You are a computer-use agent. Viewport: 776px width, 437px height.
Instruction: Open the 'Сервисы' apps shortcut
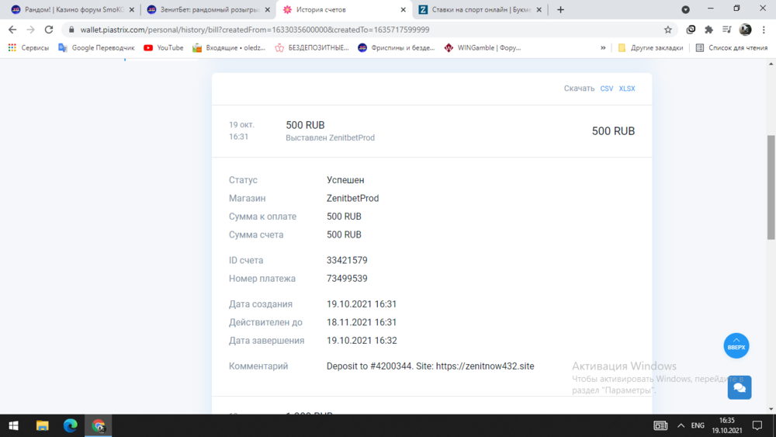click(29, 48)
